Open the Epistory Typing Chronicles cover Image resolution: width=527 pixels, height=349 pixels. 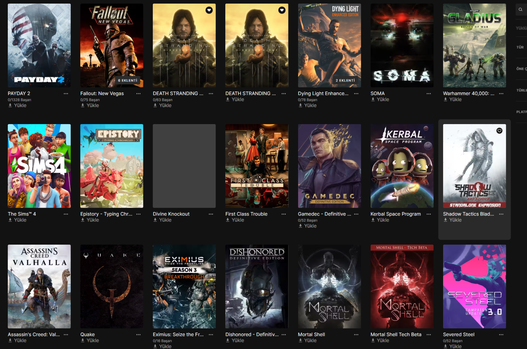click(112, 166)
